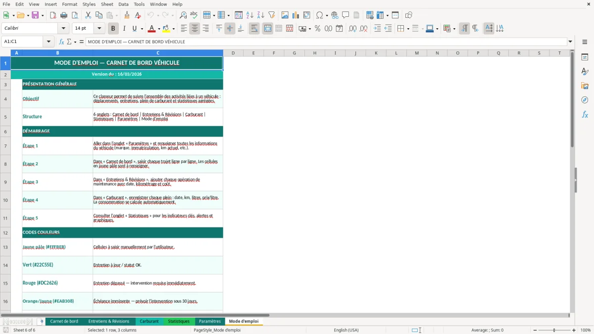The image size is (594, 334).
Task: Open Function Wizard fx button
Action: (62, 42)
